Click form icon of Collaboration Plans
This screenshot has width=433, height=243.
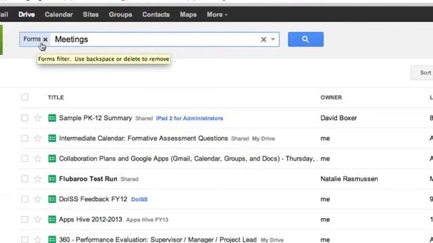click(52, 159)
